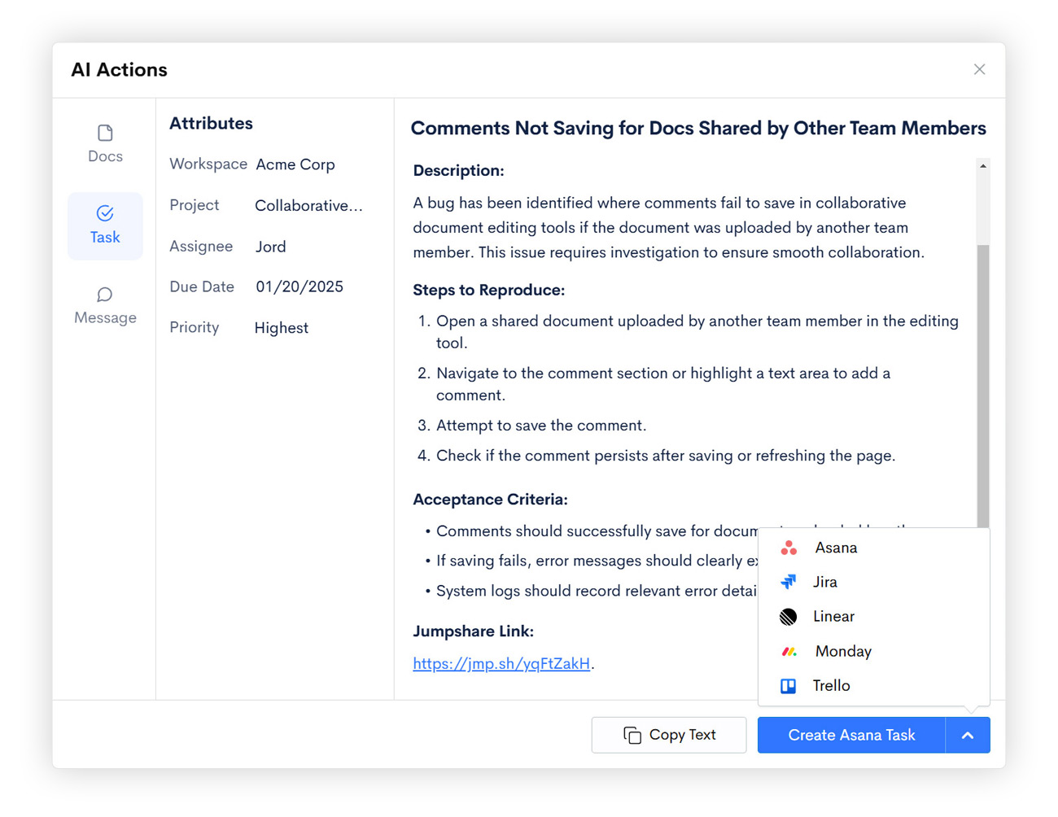Select the Task tab label
Screen dimensions: 1058x817
coord(105,237)
